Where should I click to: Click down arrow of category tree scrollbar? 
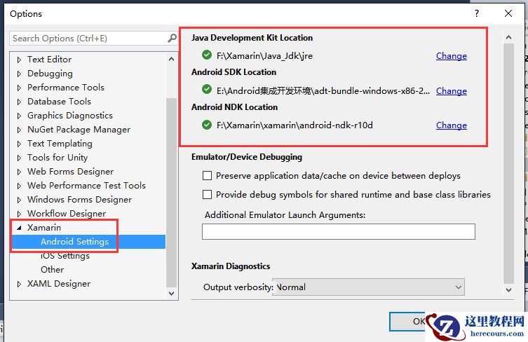(171, 293)
